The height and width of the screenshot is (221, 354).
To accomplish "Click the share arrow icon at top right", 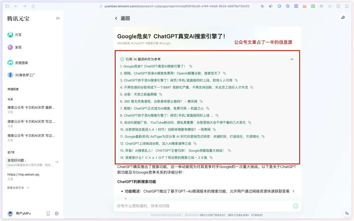I will click(343, 17).
